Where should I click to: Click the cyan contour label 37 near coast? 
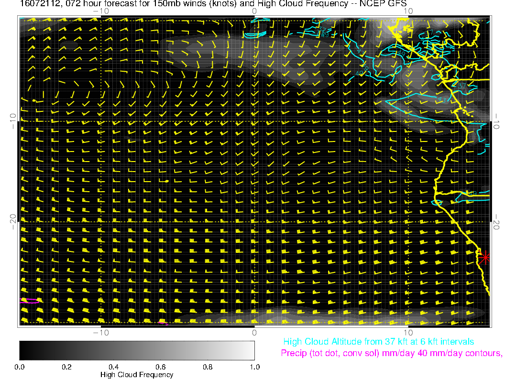[x=461, y=86]
